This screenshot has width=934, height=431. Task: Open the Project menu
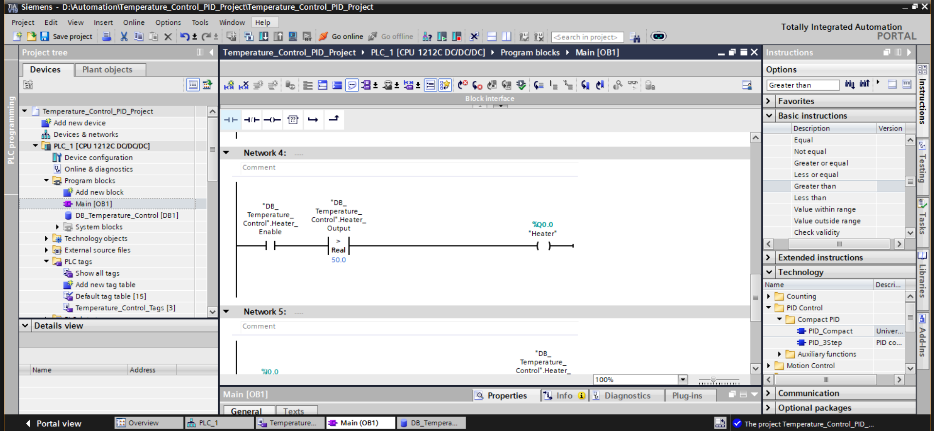[x=23, y=22]
